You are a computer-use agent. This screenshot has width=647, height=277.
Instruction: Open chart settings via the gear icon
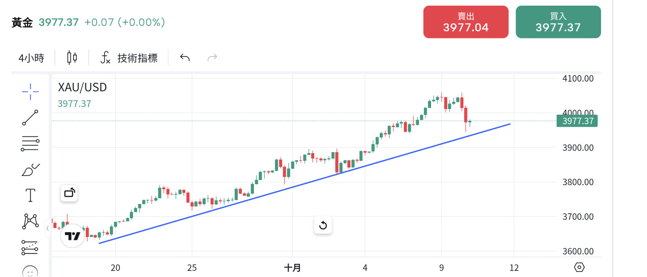(x=580, y=267)
